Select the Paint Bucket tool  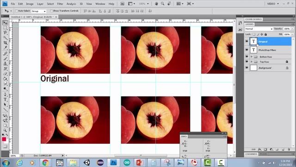coord(5,79)
